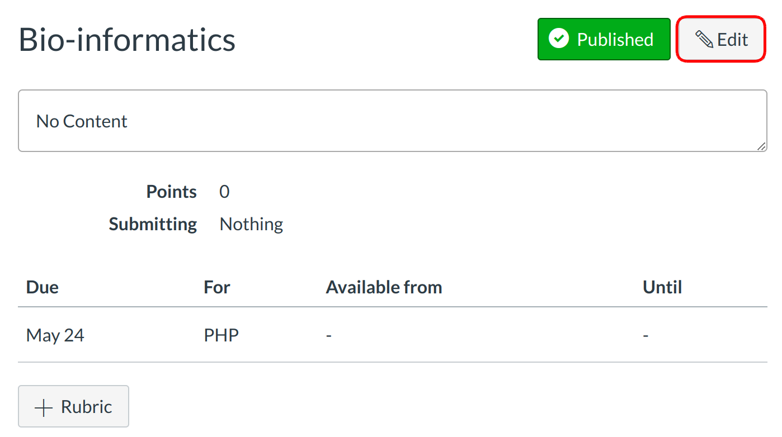Click the Points label
The width and height of the screenshot is (782, 437).
(171, 192)
